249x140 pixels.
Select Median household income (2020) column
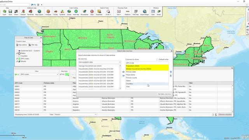147,69
